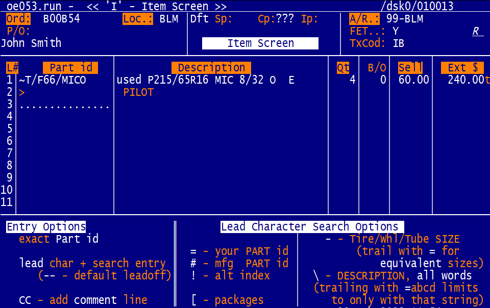
Task: Select the L# line number header
Action: click(x=12, y=68)
